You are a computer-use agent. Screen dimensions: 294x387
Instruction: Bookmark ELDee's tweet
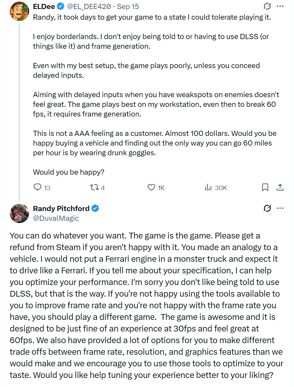(x=265, y=187)
